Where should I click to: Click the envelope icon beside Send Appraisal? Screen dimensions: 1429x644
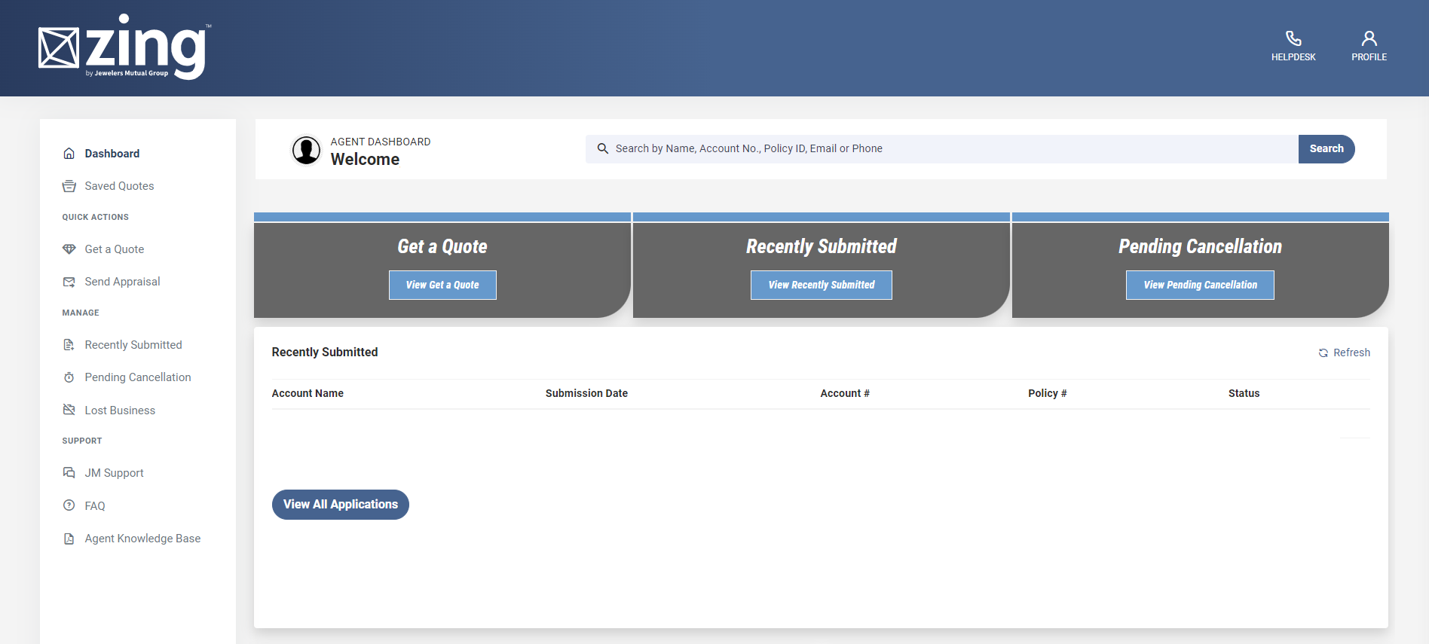coord(69,282)
